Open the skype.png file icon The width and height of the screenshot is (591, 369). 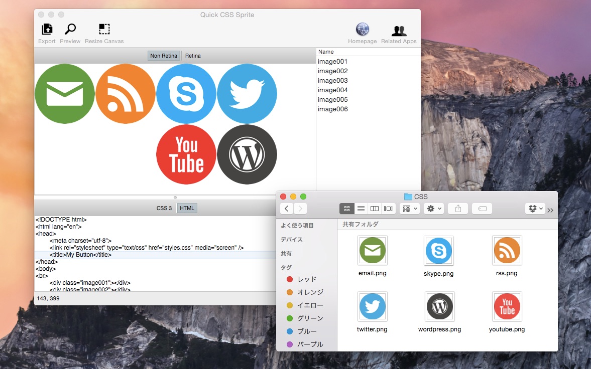(x=439, y=250)
